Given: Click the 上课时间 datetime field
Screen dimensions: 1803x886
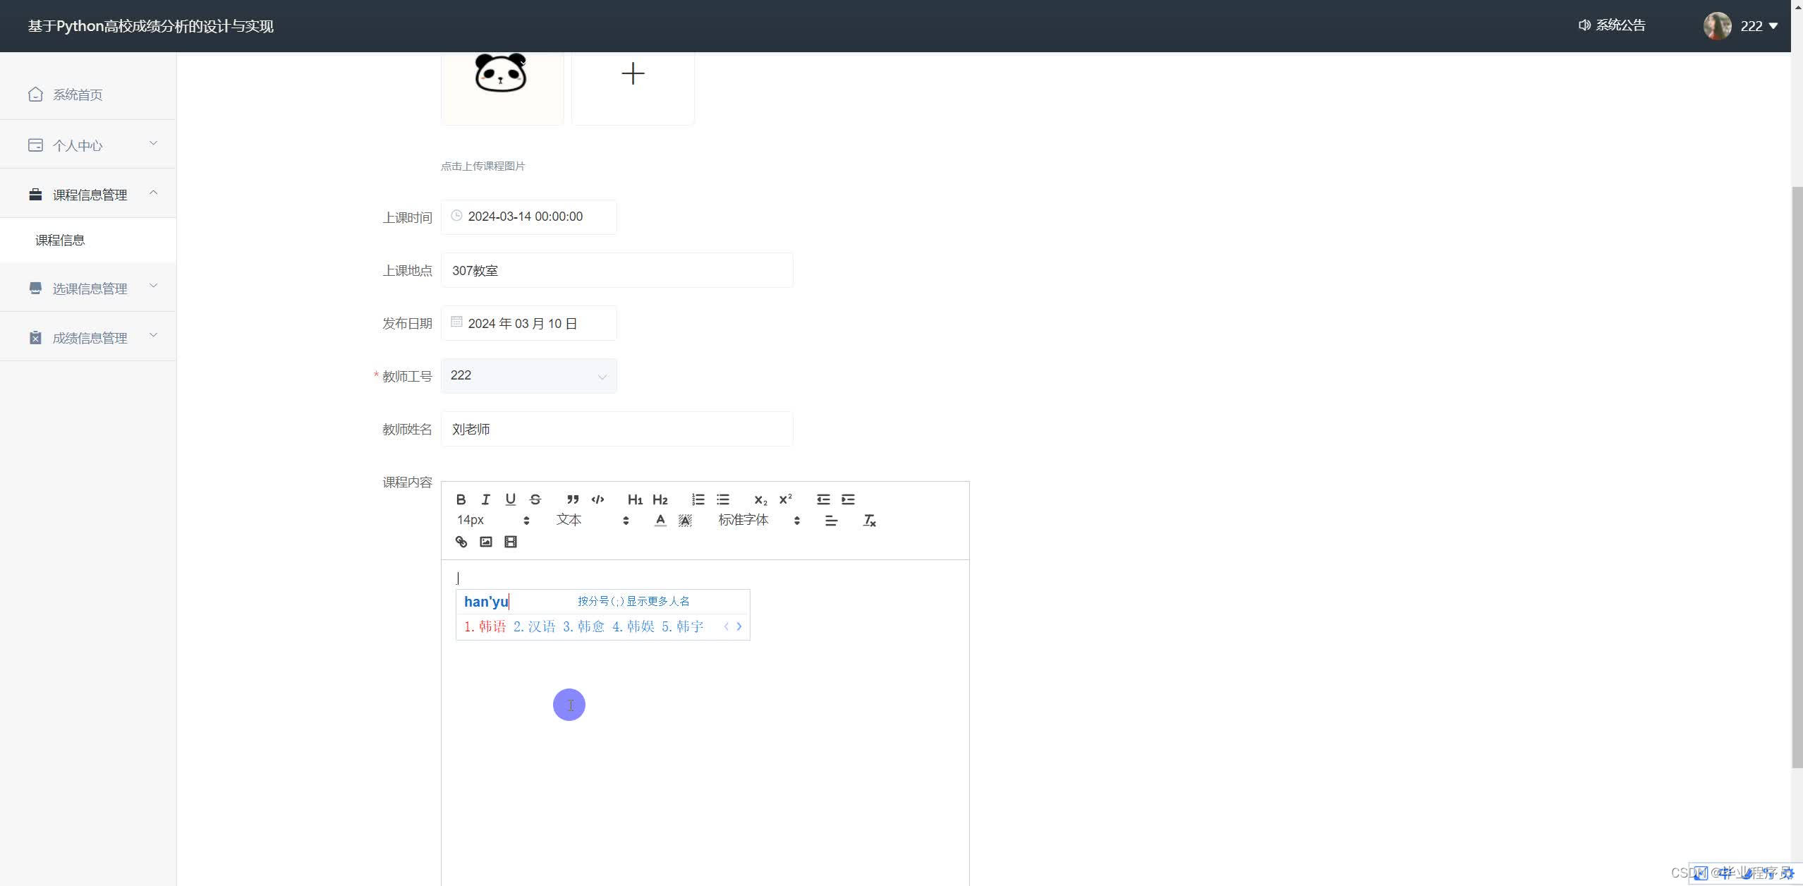Looking at the screenshot, I should pyautogui.click(x=529, y=217).
